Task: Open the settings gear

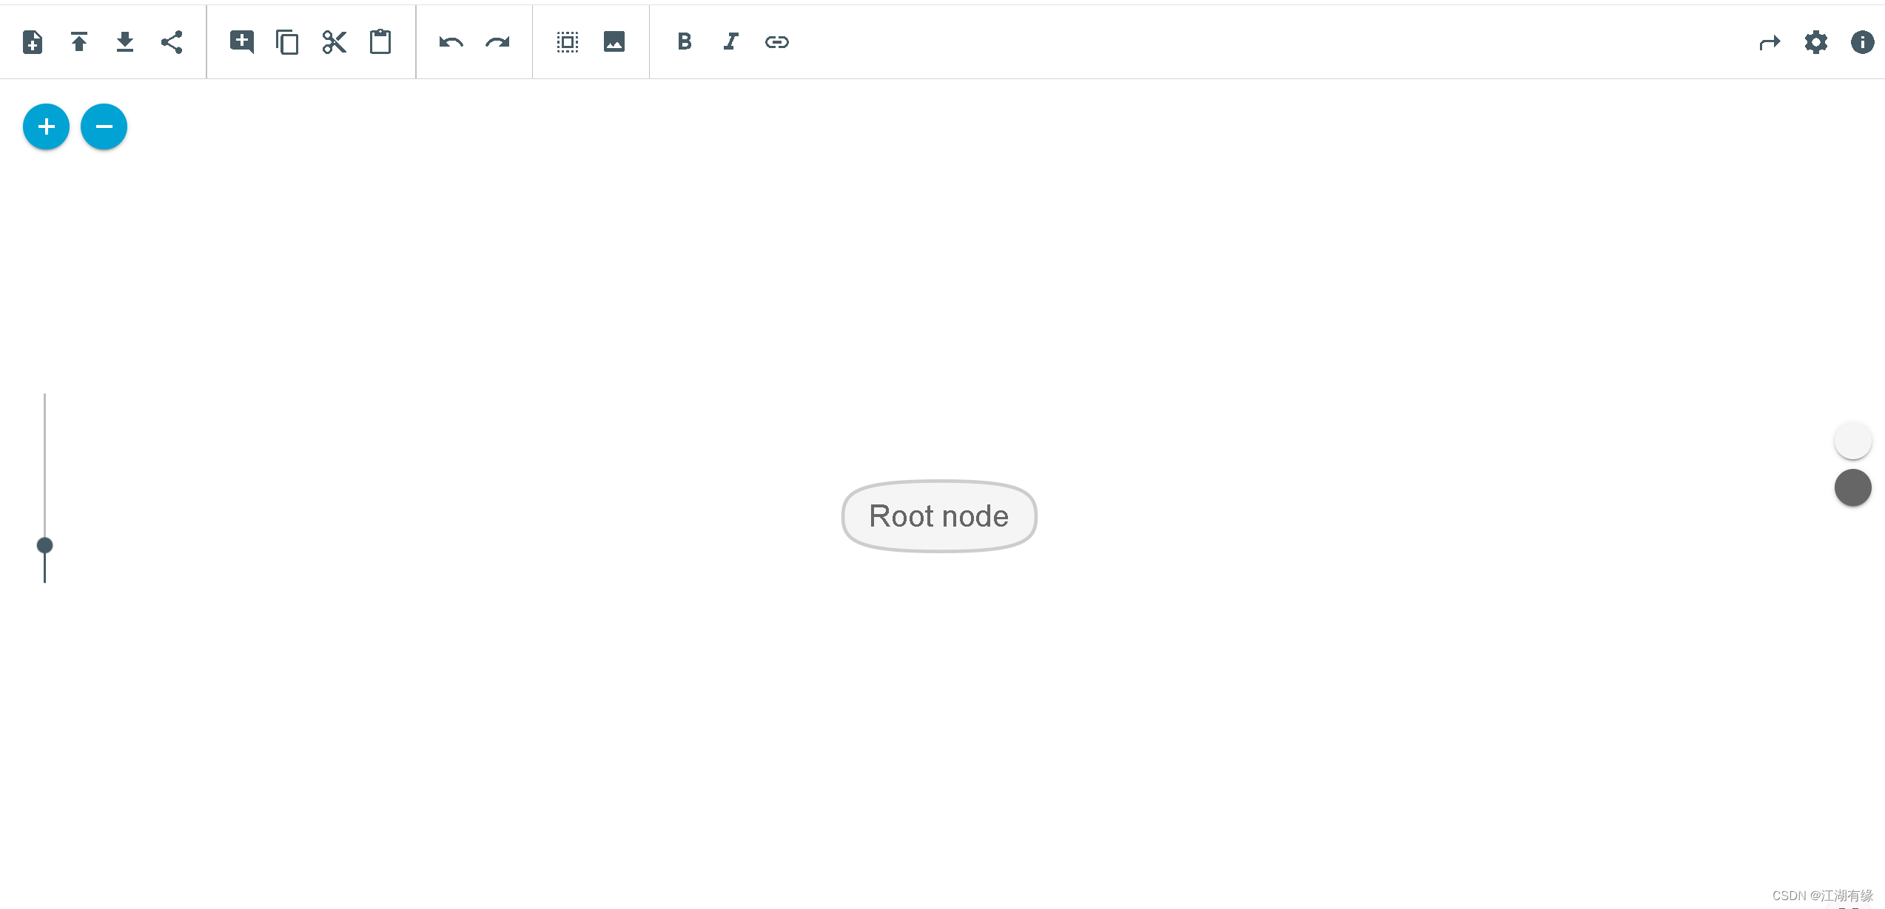Action: point(1816,42)
